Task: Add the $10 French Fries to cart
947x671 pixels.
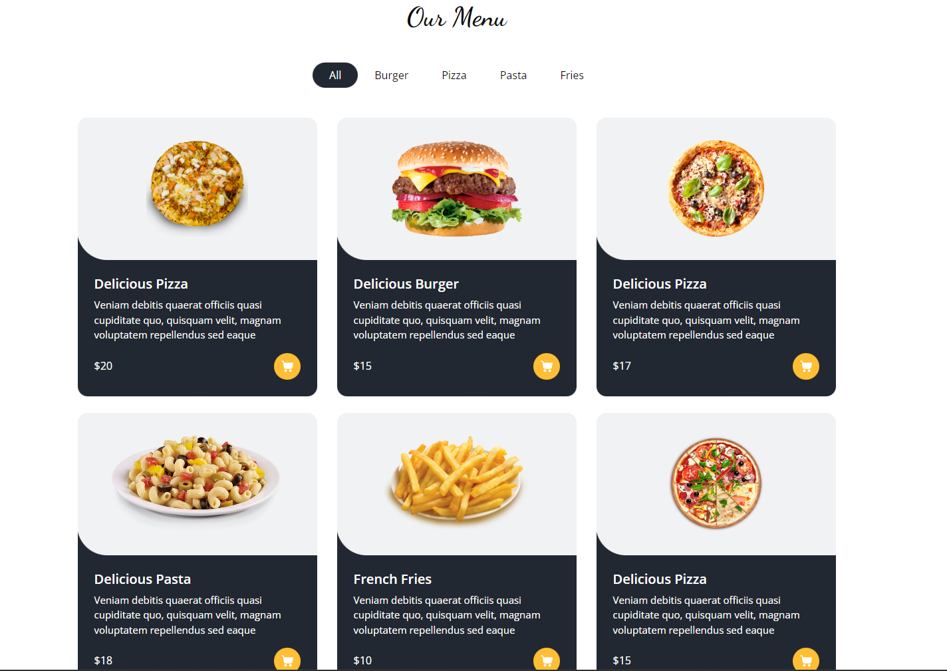Action: tap(547, 659)
